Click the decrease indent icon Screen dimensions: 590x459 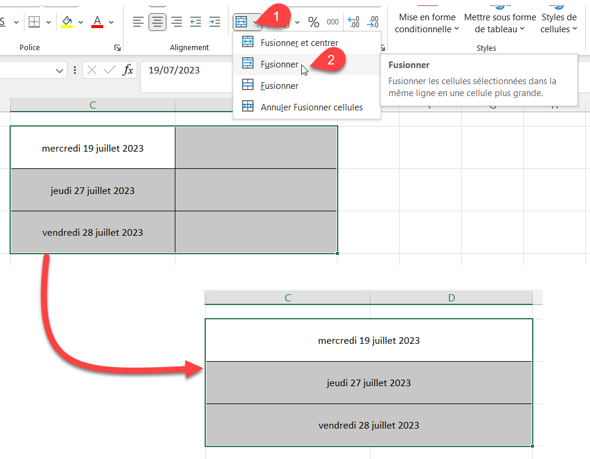(196, 22)
